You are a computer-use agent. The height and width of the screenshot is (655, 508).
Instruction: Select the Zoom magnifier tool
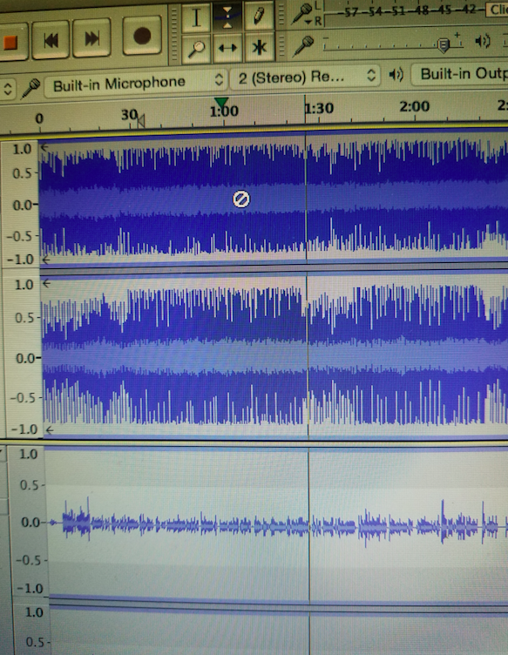coord(196,50)
